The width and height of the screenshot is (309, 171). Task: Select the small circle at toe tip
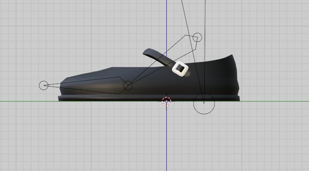coord(44,85)
